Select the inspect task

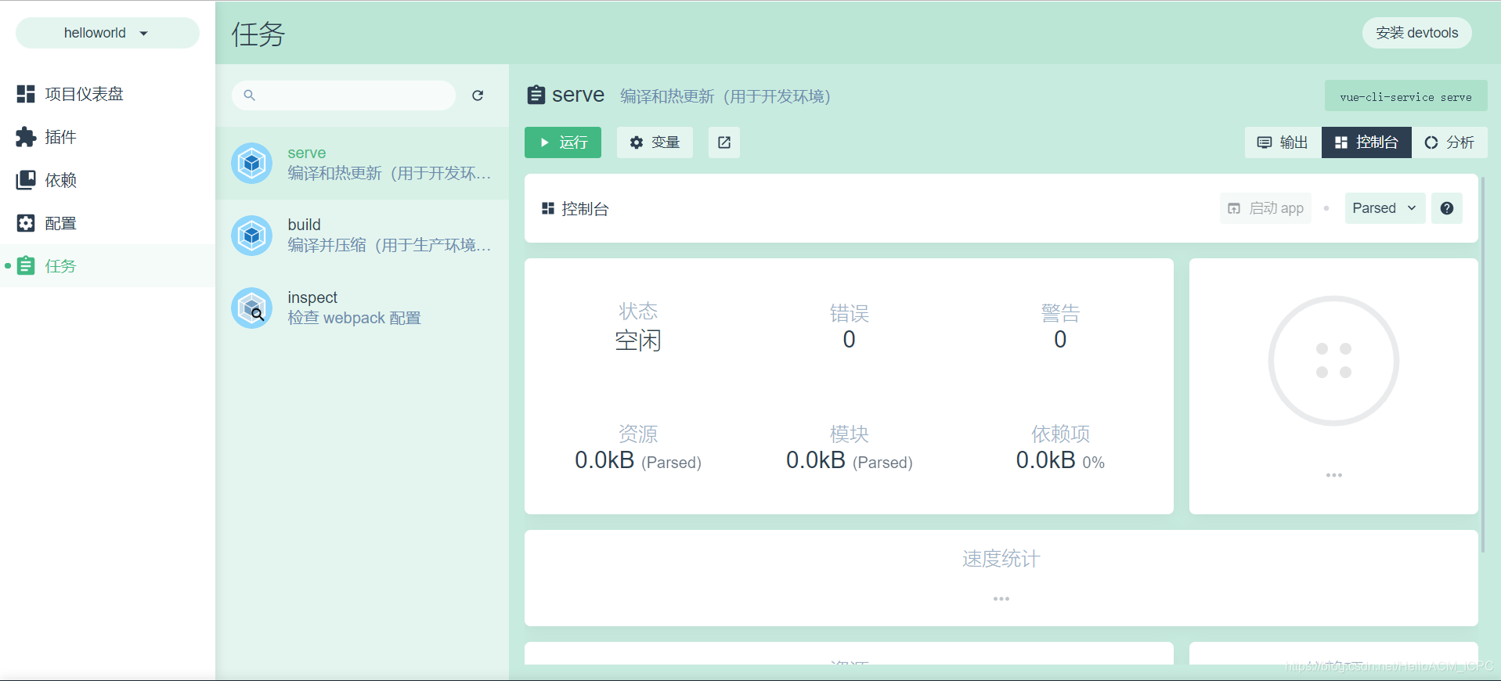click(x=362, y=308)
